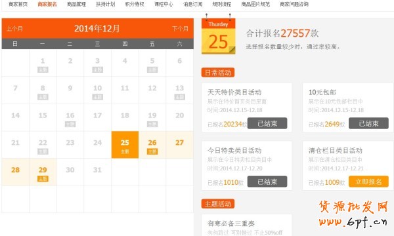Open the 御寒必备三重奏 theme activity
The width and height of the screenshot is (394, 236).
231,223
